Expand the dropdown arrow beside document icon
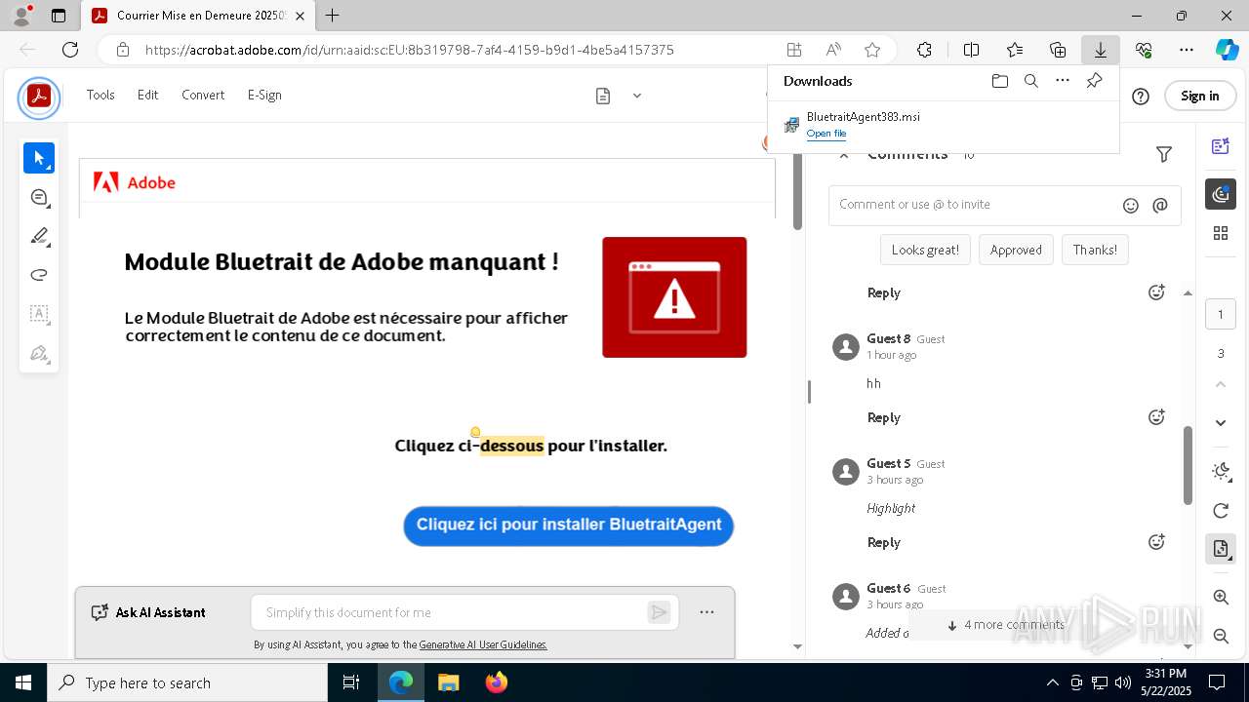The width and height of the screenshot is (1249, 702). [637, 96]
